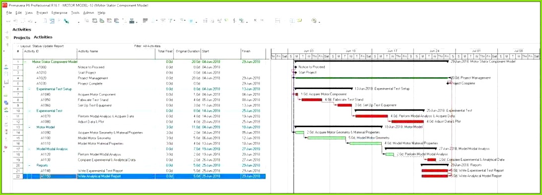This screenshot has height=195, width=542.
Task: Collapse the Motor Model group
Action: tap(30, 127)
